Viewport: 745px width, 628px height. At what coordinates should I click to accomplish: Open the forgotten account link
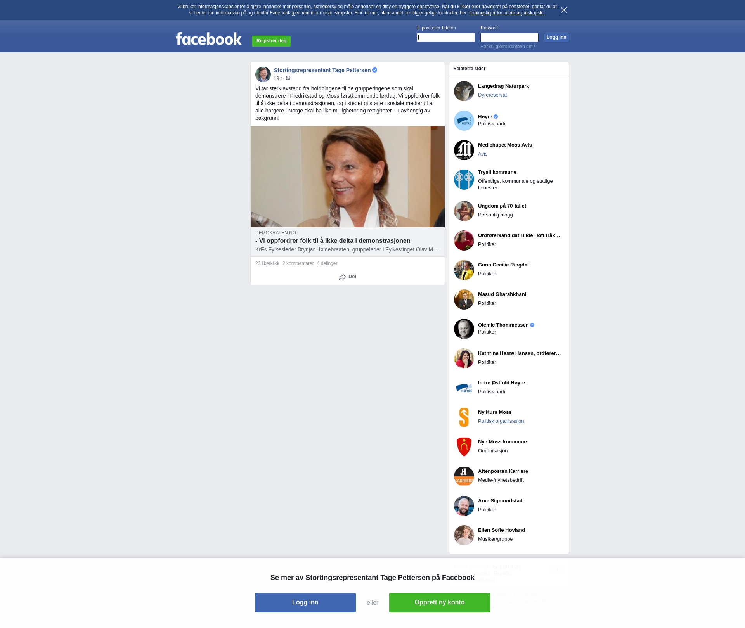click(507, 47)
